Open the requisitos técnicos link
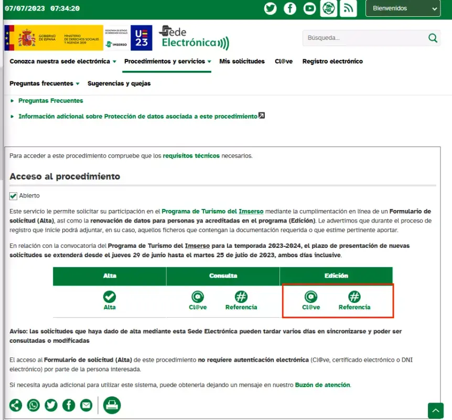 pyautogui.click(x=191, y=155)
